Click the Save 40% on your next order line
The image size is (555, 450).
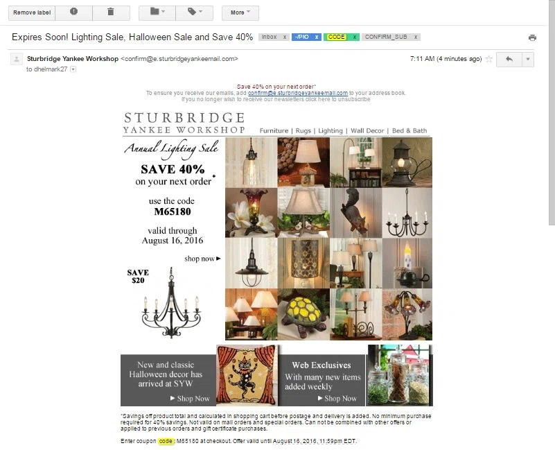276,87
